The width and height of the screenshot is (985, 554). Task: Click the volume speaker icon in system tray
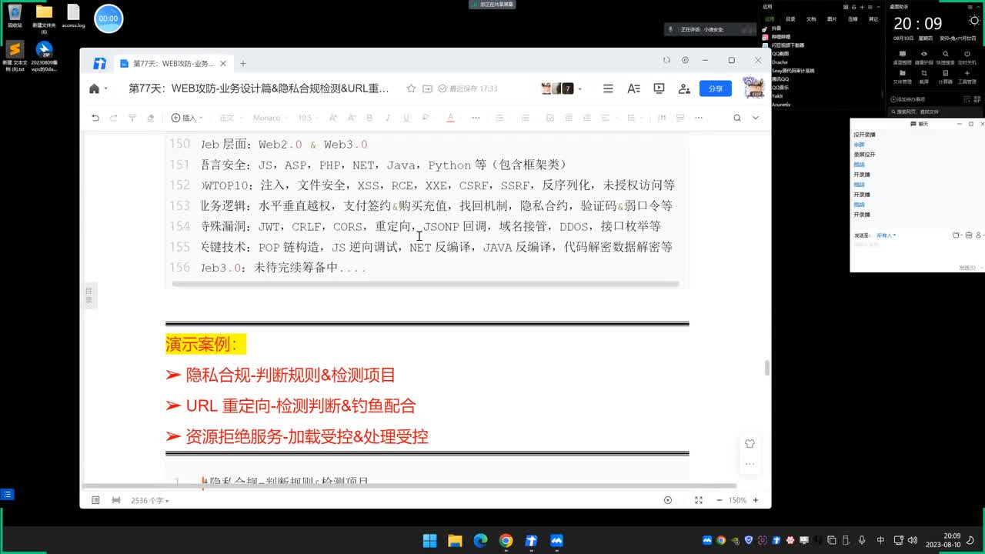913,540
